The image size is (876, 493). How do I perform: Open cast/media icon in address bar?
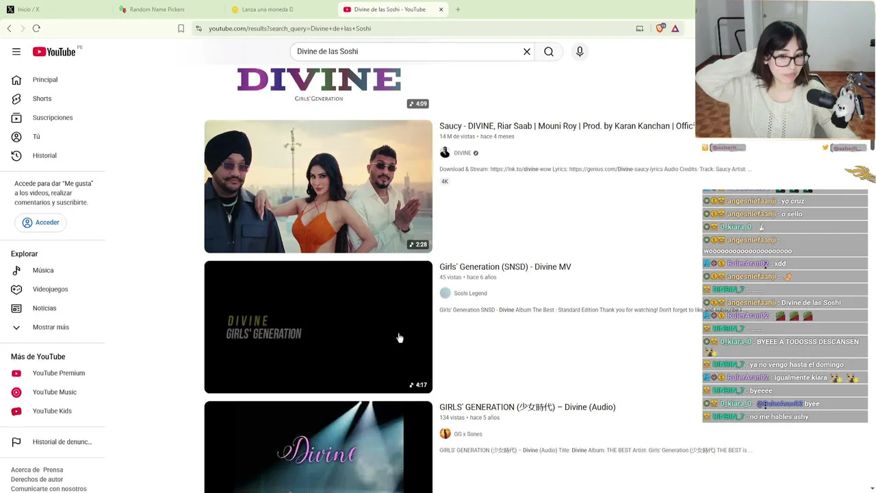(639, 28)
